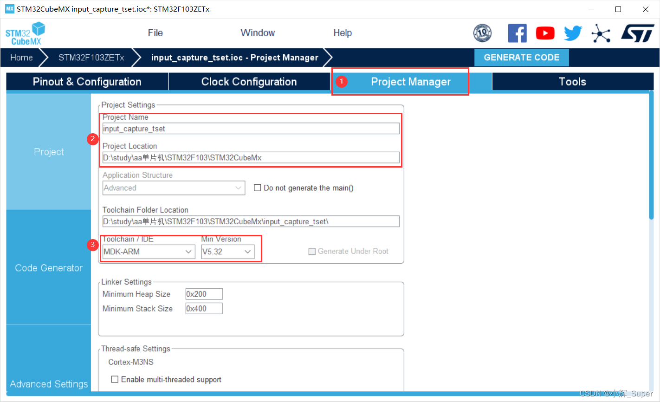Open the Toolchain / IDE MDK-ARM dropdown

[149, 252]
